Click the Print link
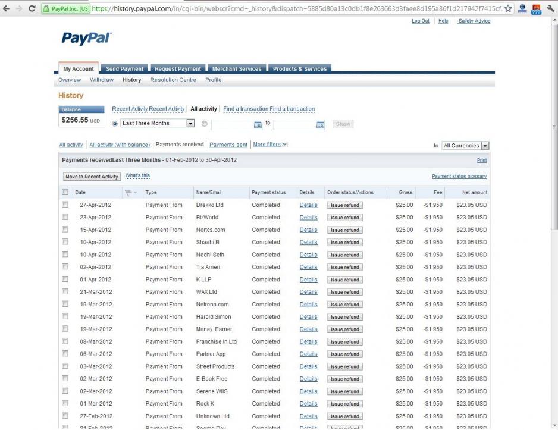Image resolution: width=558 pixels, height=430 pixels. (x=482, y=161)
